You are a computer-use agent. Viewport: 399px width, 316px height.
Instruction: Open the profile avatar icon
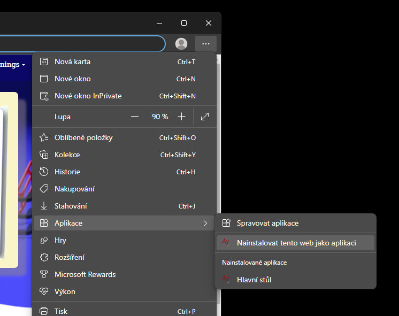tap(181, 44)
